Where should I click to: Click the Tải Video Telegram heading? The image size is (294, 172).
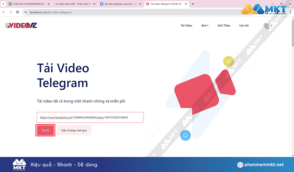pyautogui.click(x=63, y=76)
